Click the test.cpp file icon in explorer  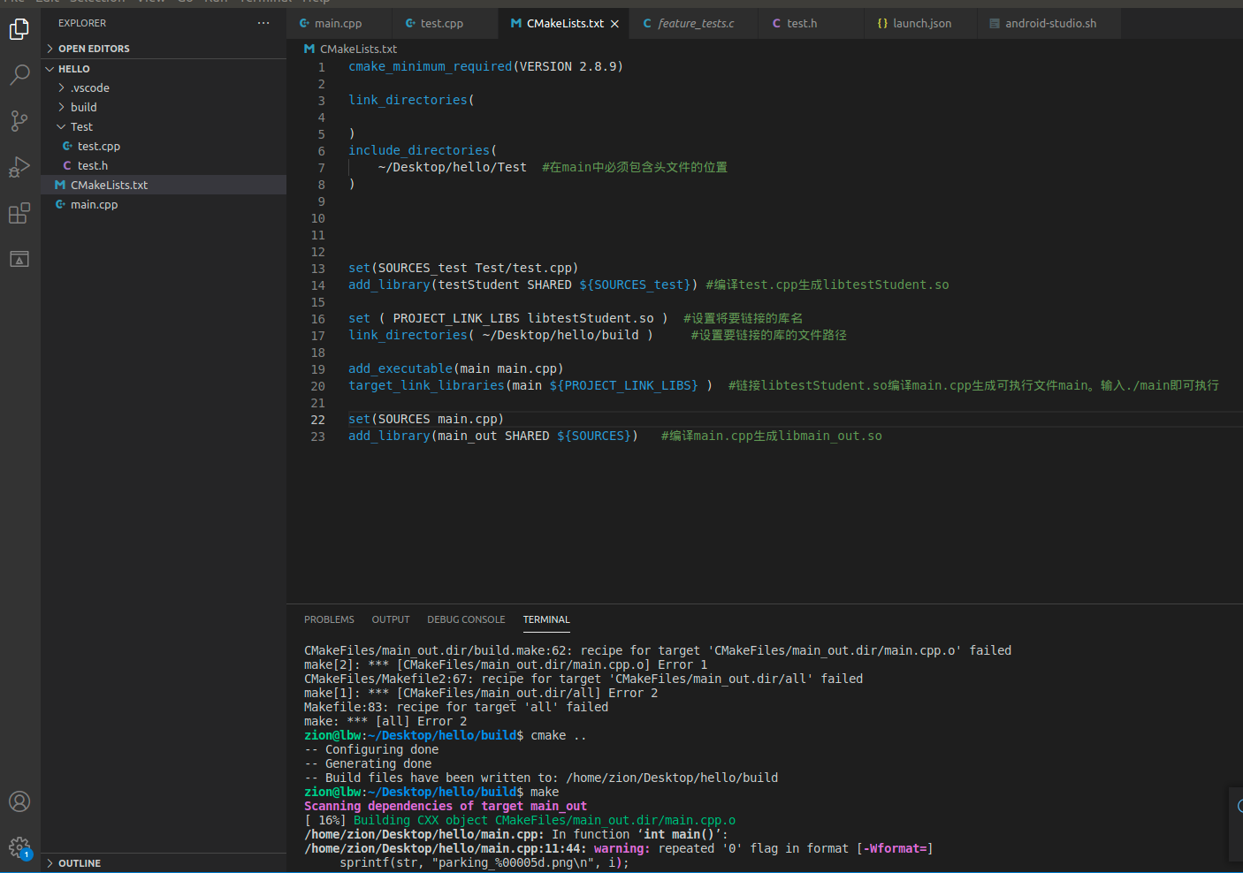pyautogui.click(x=67, y=146)
